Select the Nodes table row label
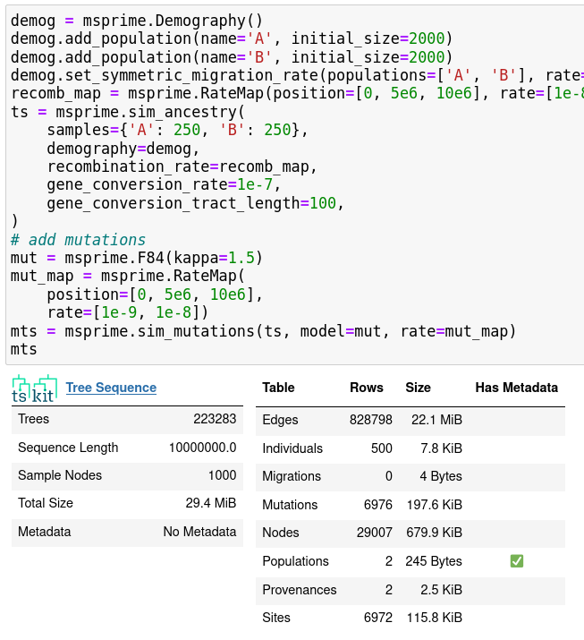Image resolution: width=584 pixels, height=640 pixels. pyautogui.click(x=281, y=533)
